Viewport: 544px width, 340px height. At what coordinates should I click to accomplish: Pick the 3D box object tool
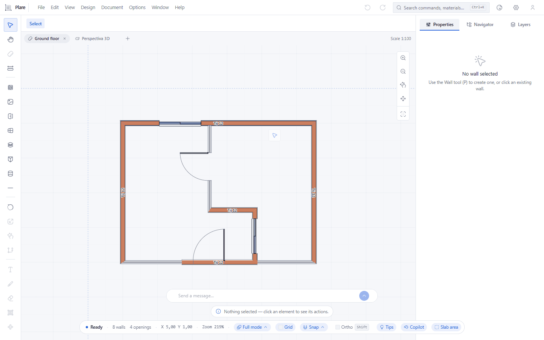[11, 159]
